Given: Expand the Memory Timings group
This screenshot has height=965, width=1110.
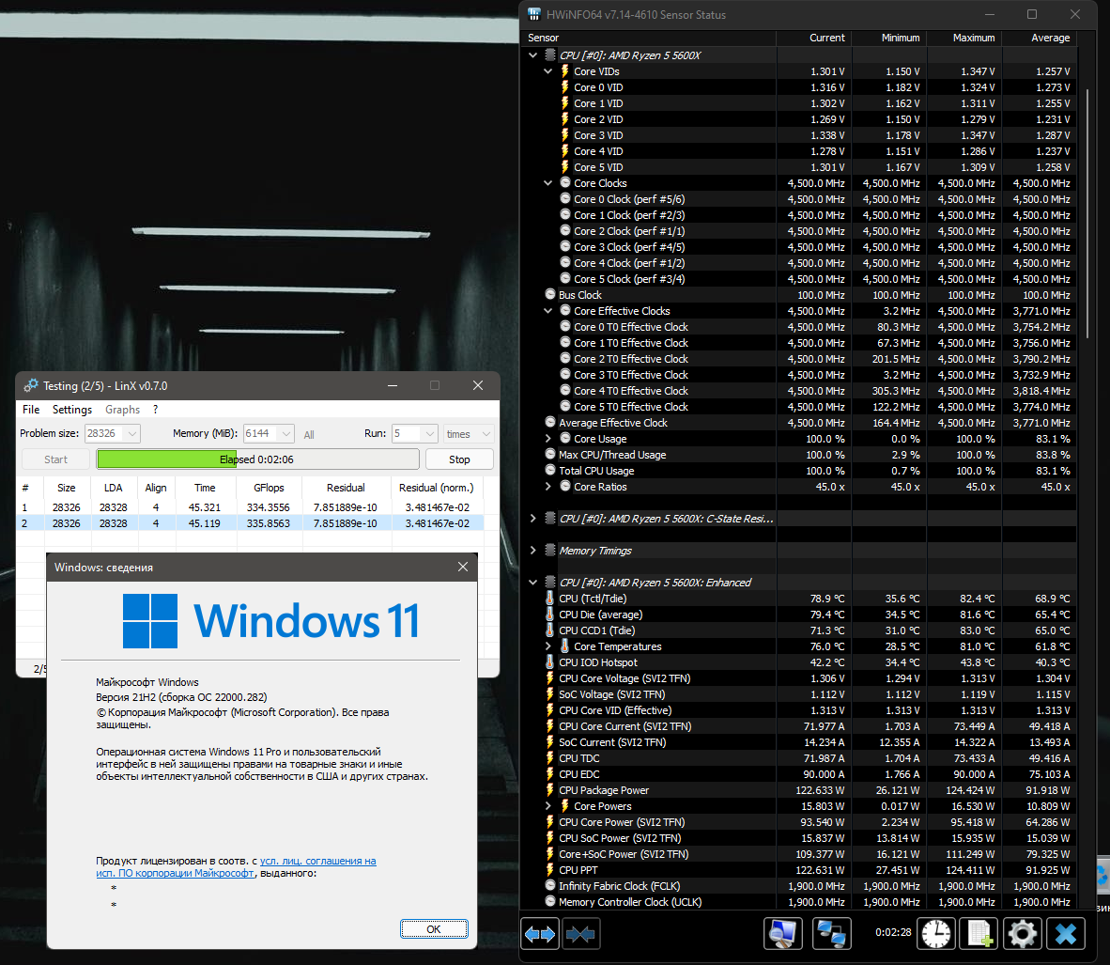Looking at the screenshot, I should click(533, 551).
